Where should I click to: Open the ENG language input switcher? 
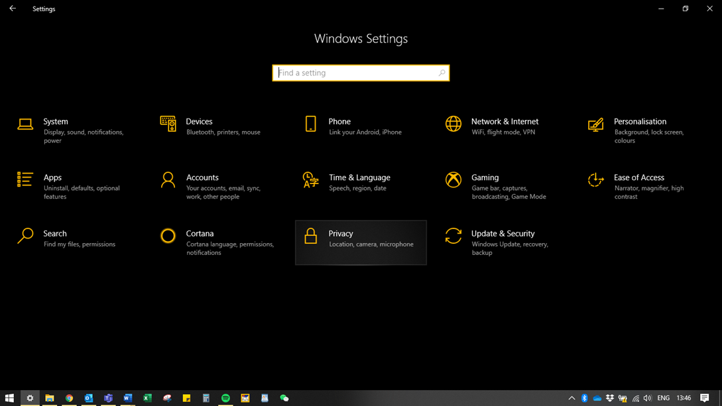663,398
